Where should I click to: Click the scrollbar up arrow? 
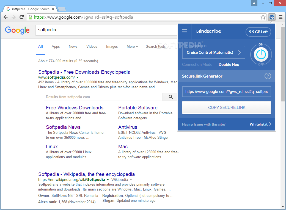pyautogui.click(x=283, y=25)
